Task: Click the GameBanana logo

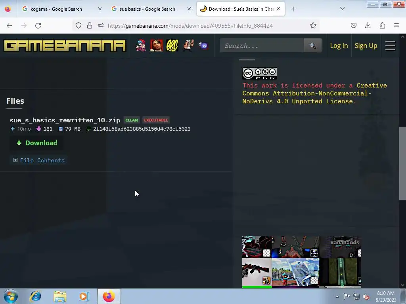Action: click(x=65, y=46)
